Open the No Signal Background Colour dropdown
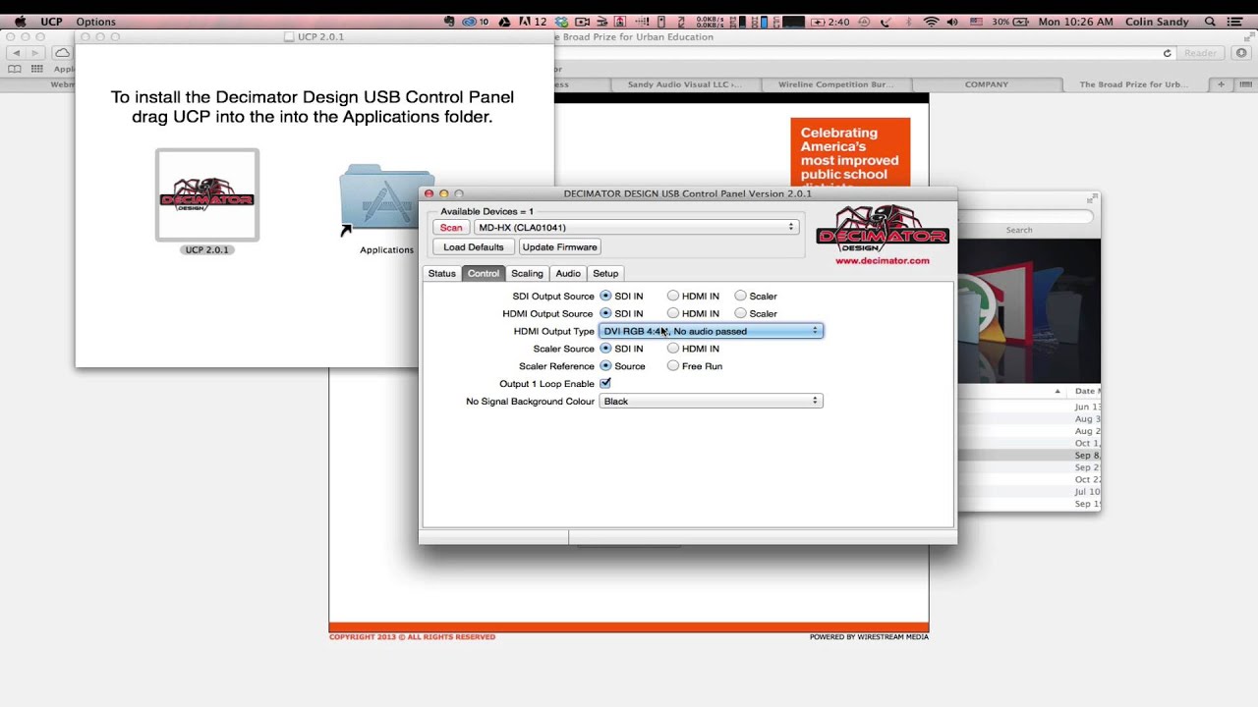 (711, 401)
